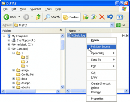Click folder pane horizontal scroll right arrow
This screenshot has height=102, width=130.
coord(58,91)
